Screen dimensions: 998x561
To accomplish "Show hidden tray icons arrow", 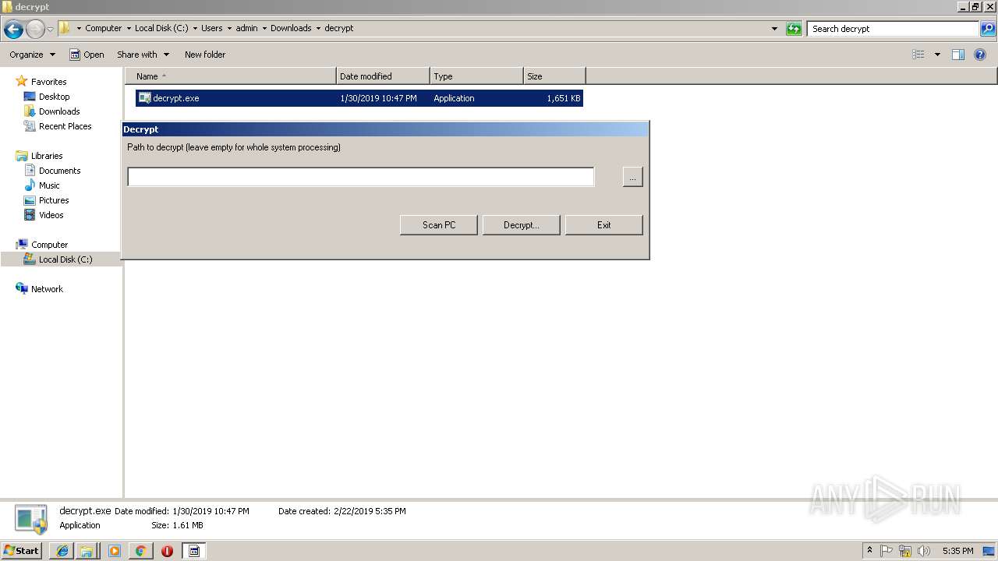I will pyautogui.click(x=870, y=551).
